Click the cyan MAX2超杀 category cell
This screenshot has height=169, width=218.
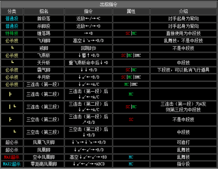tap(12, 164)
